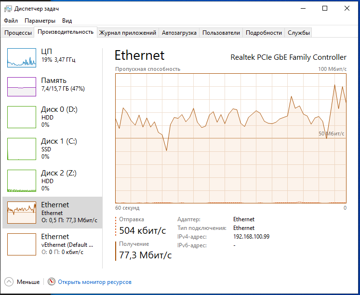Viewport: 360px width, 295px height.
Task: Open the Вид menu
Action: point(67,21)
